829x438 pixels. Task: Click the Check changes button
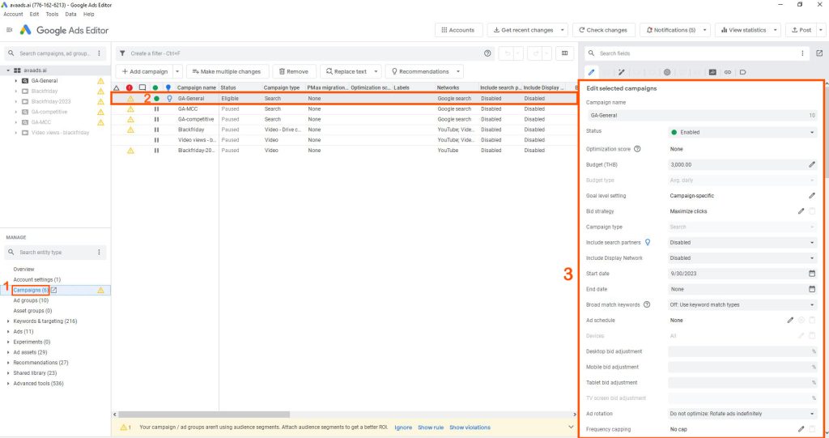[x=603, y=30]
